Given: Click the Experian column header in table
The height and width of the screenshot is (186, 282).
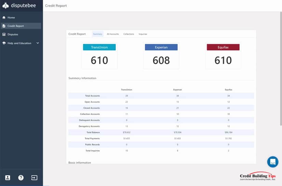Looking at the screenshot, I should (177, 90).
